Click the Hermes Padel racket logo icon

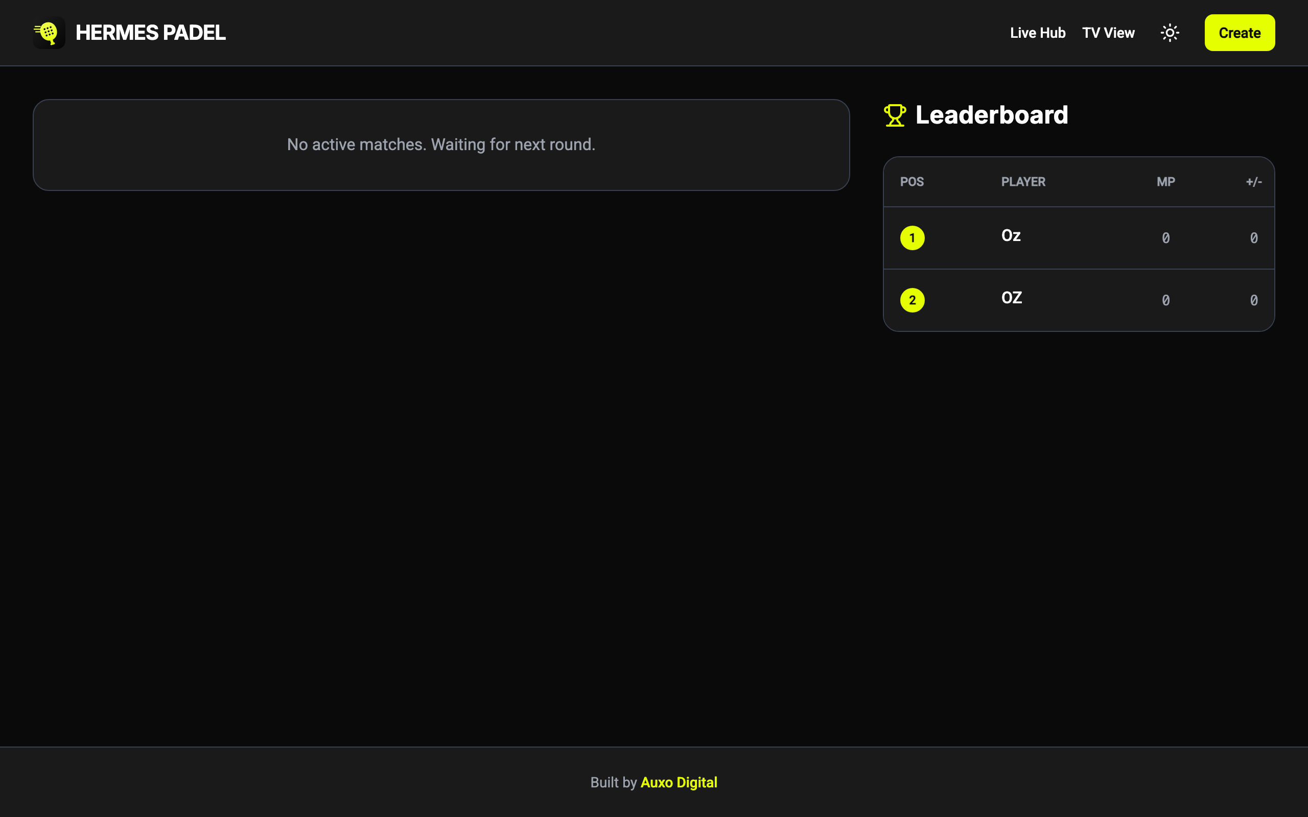coord(49,33)
